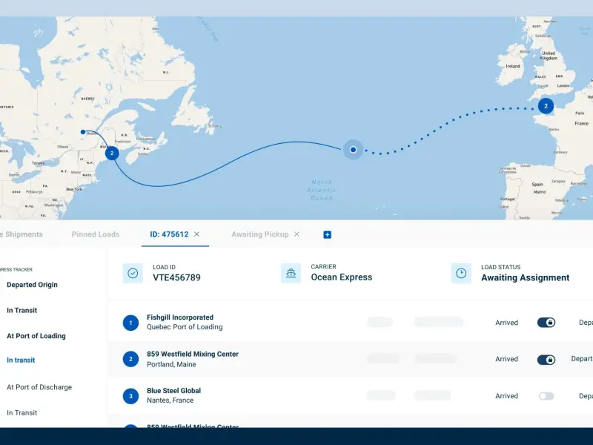This screenshot has height=445, width=593.
Task: Toggle Arrived lock switch for Fishgill Incorporated
Action: pyautogui.click(x=546, y=323)
